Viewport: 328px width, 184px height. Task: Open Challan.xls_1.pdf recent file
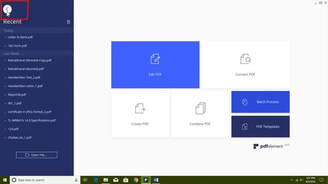[x=19, y=137]
